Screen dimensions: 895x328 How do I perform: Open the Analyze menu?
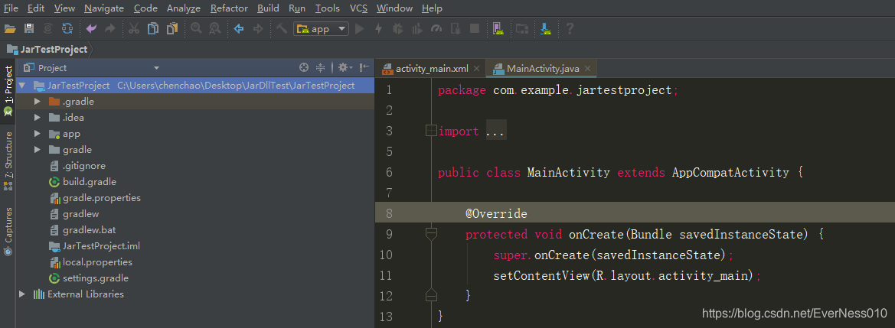pos(183,8)
